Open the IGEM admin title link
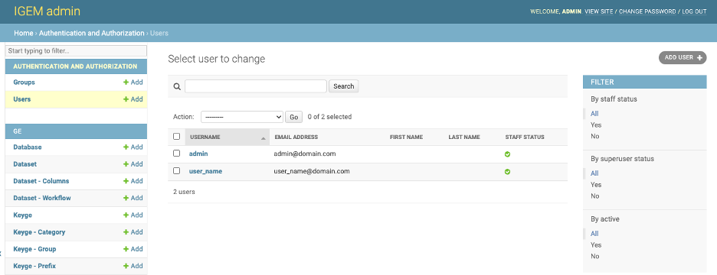 [x=47, y=11]
